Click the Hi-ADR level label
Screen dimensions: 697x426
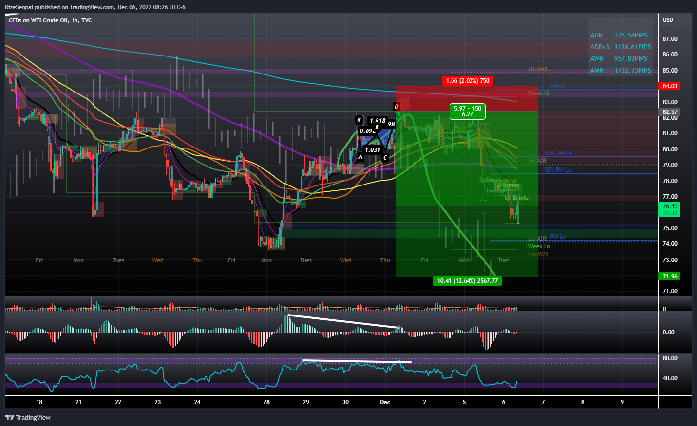pyautogui.click(x=538, y=160)
